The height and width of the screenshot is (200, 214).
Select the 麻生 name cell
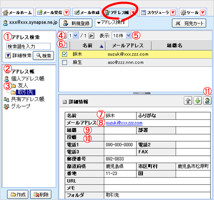[77, 62]
